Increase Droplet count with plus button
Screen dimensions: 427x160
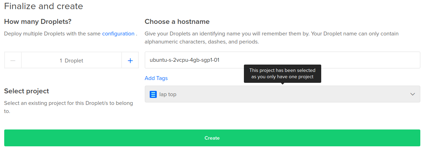(130, 60)
